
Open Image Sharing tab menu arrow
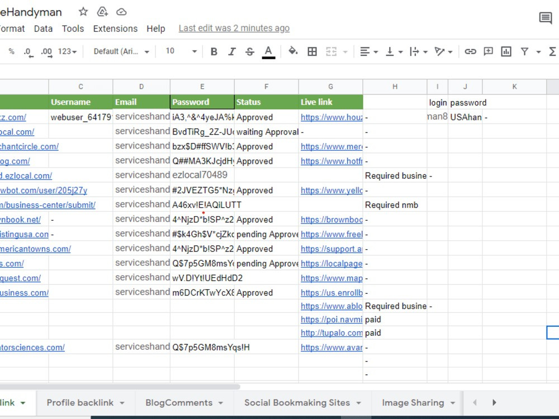(453, 403)
